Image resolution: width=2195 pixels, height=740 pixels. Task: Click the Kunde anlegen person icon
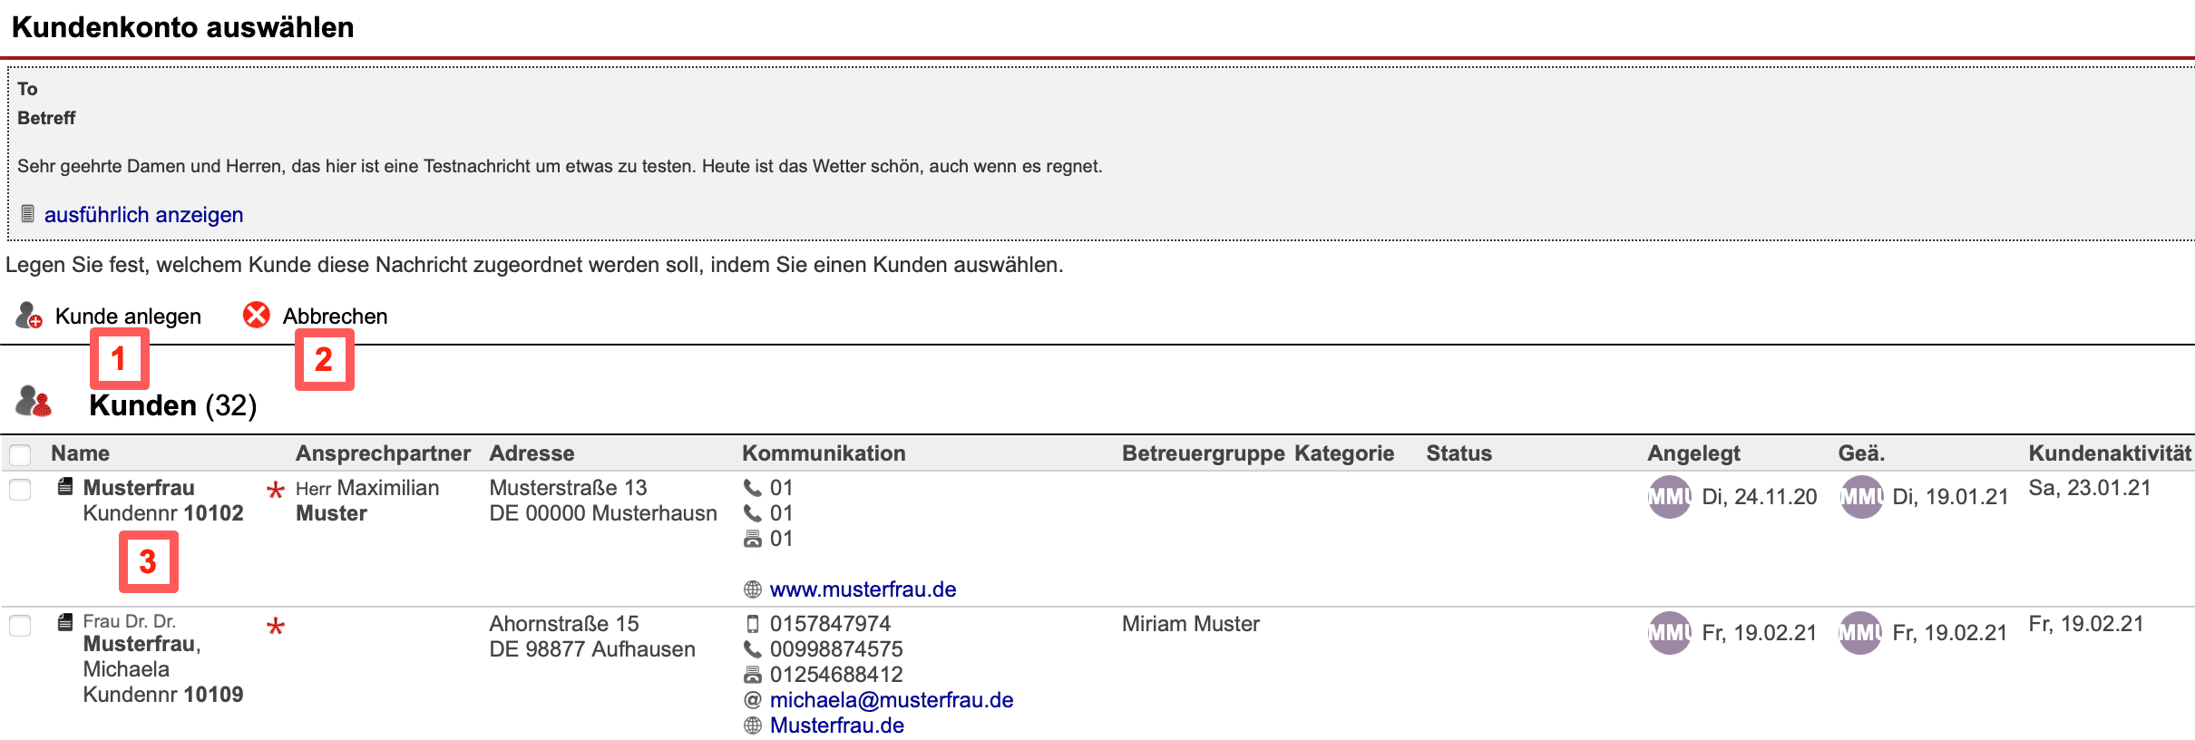pos(29,316)
